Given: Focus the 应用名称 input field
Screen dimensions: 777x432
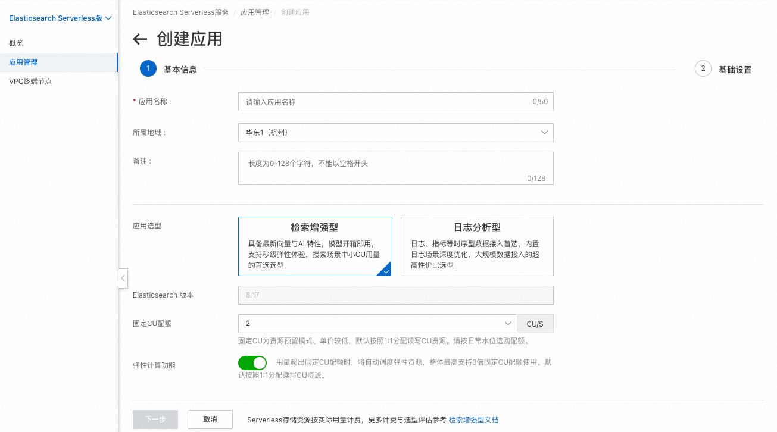Looking at the screenshot, I should click(x=396, y=102).
